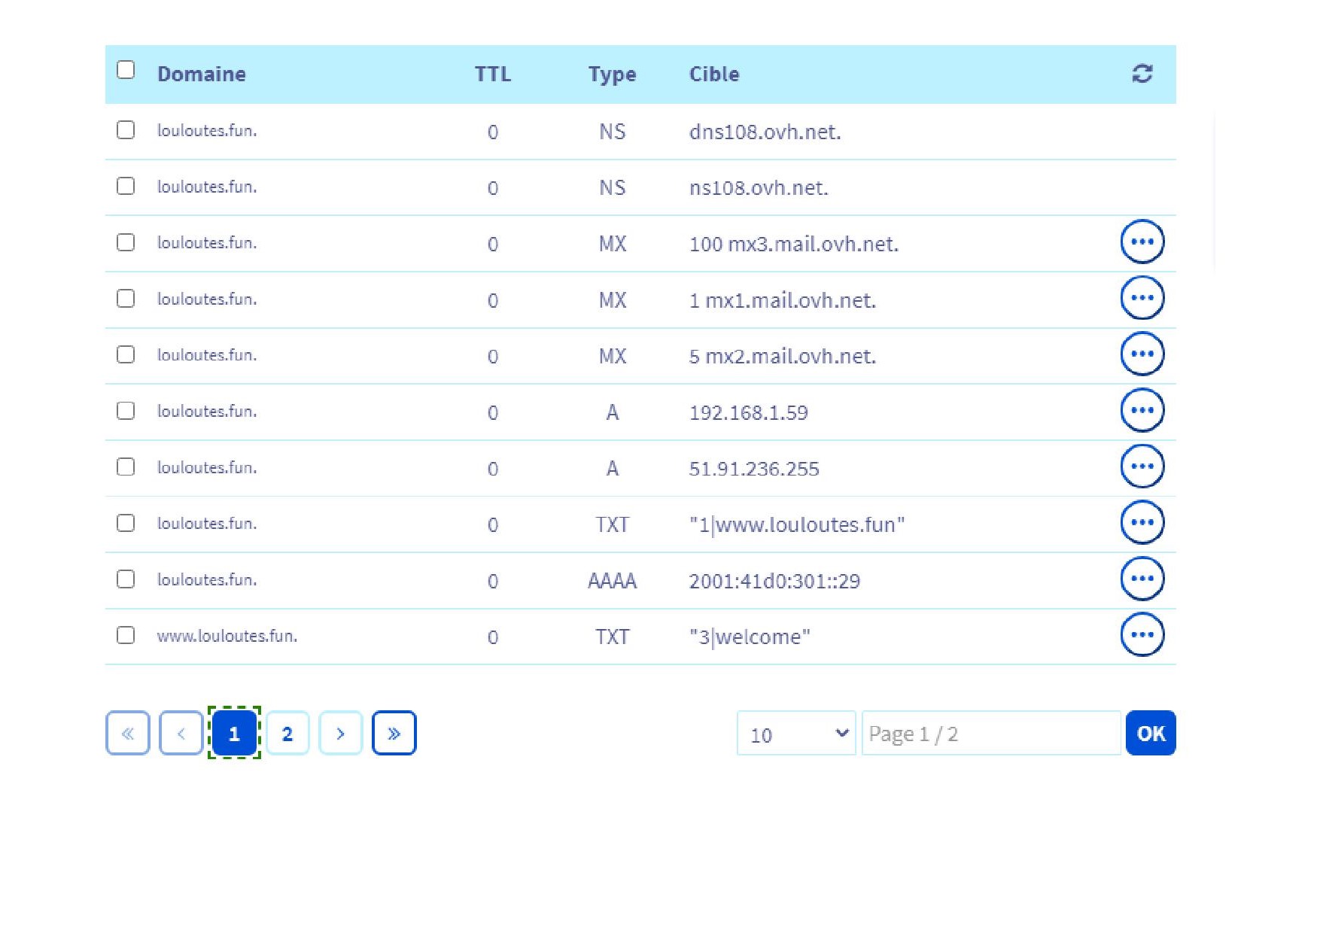This screenshot has width=1320, height=933.
Task: Click the refresh icon in table header
Action: coord(1142,74)
